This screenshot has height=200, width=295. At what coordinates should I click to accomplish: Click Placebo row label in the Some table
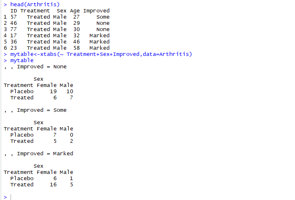pos(22,135)
